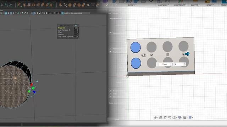Click the Orbit tool in Fusion navigation bar
The height and width of the screenshot is (127, 227).
[x=155, y=117]
